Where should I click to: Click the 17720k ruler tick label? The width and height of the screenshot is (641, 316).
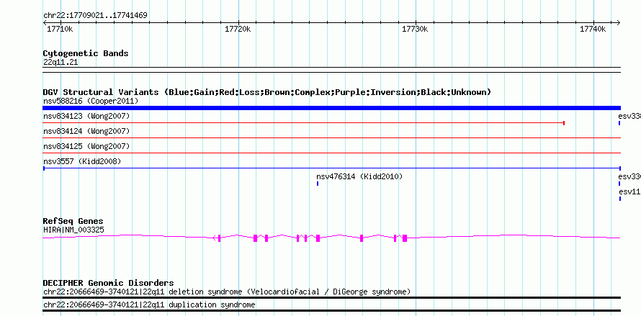238,29
